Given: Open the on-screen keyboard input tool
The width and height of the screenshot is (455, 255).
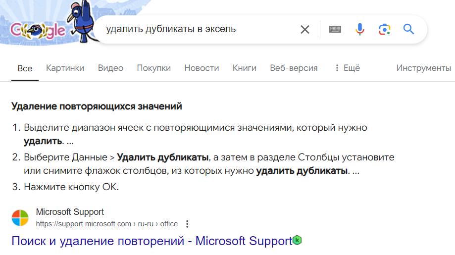Looking at the screenshot, I should pyautogui.click(x=335, y=30).
